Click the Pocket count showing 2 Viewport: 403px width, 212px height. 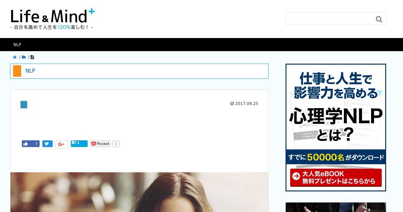116,144
